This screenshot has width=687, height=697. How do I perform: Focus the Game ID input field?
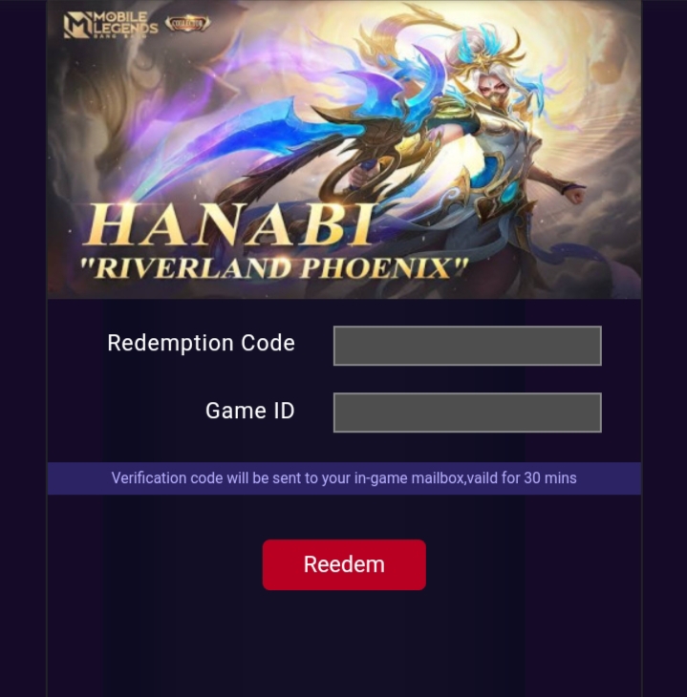tap(467, 412)
